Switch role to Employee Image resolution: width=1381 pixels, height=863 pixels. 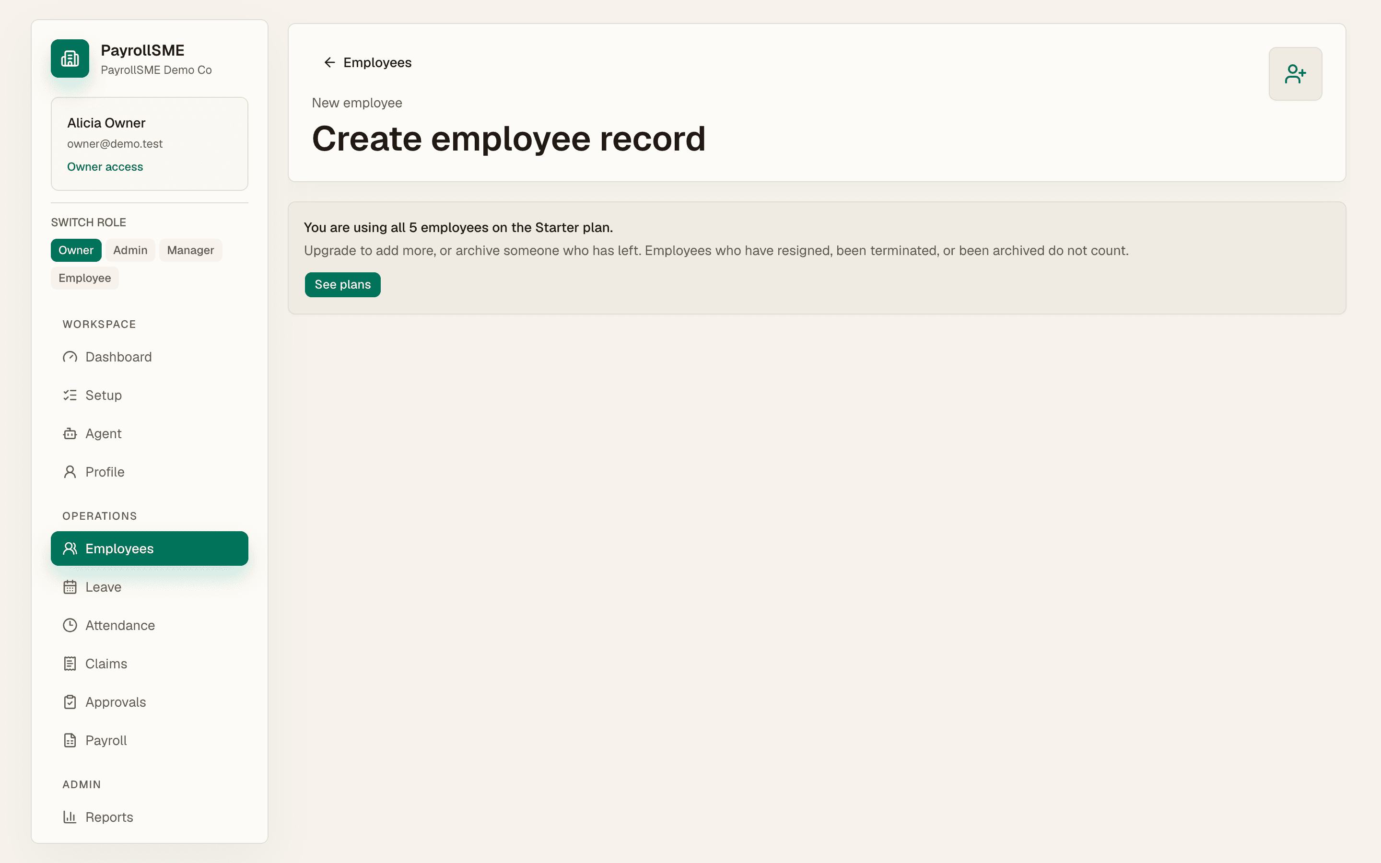84,278
